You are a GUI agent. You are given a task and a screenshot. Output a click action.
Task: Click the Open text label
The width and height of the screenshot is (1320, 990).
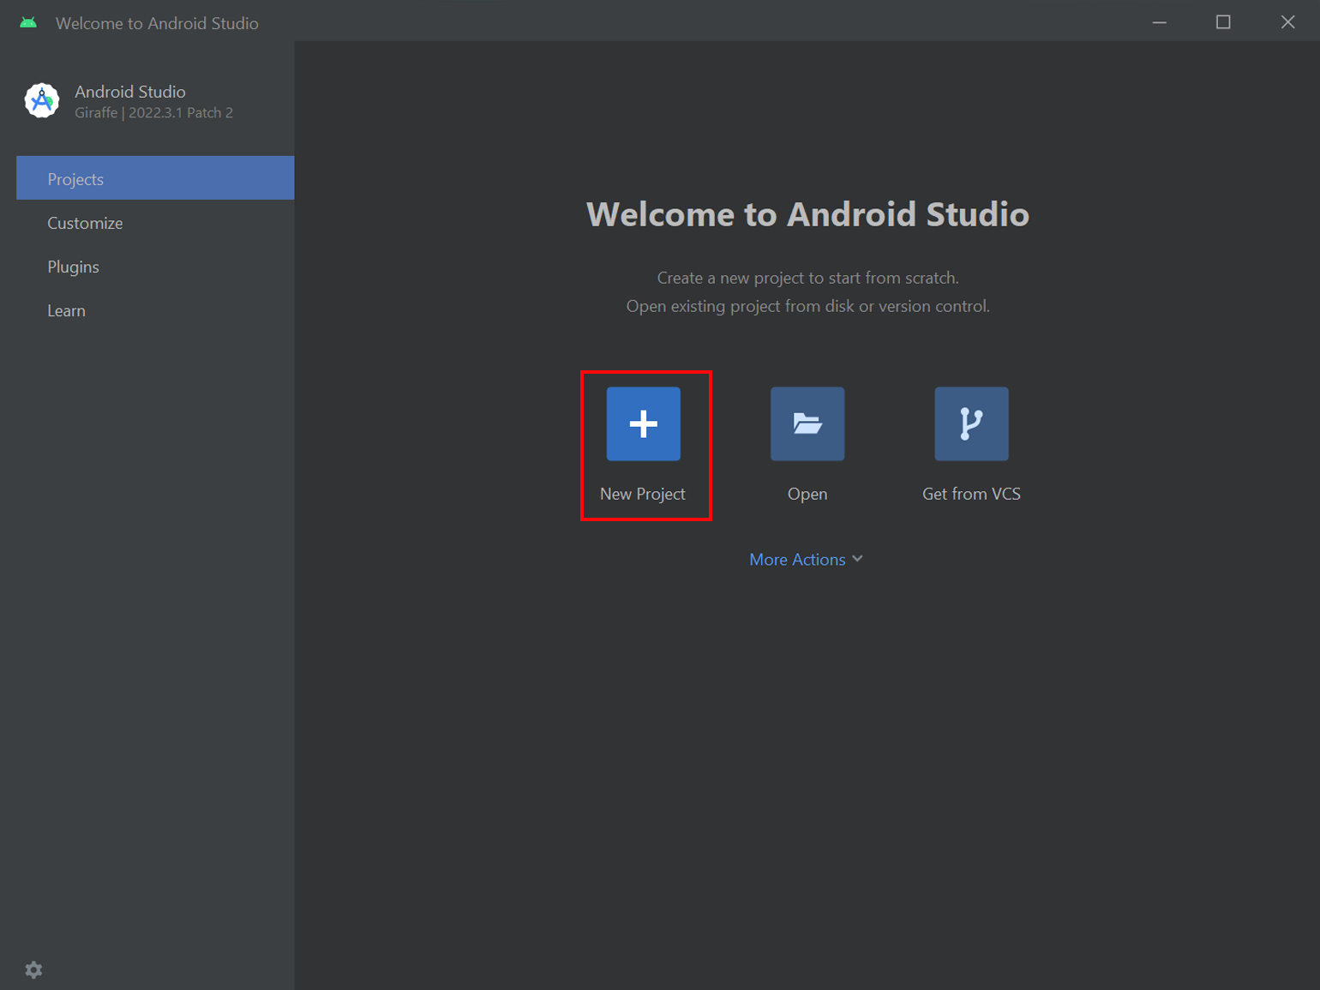807,494
